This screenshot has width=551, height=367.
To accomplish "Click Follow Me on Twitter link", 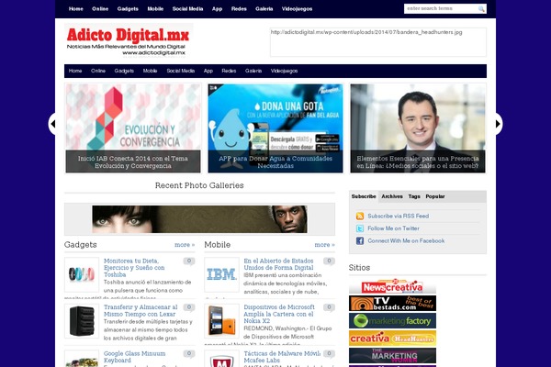I will [x=394, y=228].
